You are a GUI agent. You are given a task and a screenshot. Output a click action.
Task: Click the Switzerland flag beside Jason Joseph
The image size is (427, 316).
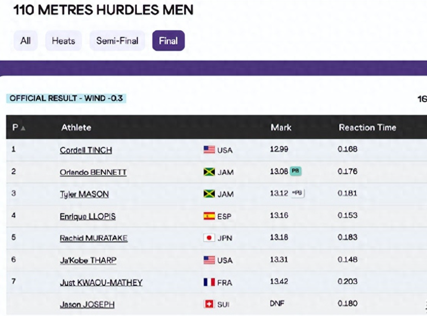pyautogui.click(x=209, y=304)
